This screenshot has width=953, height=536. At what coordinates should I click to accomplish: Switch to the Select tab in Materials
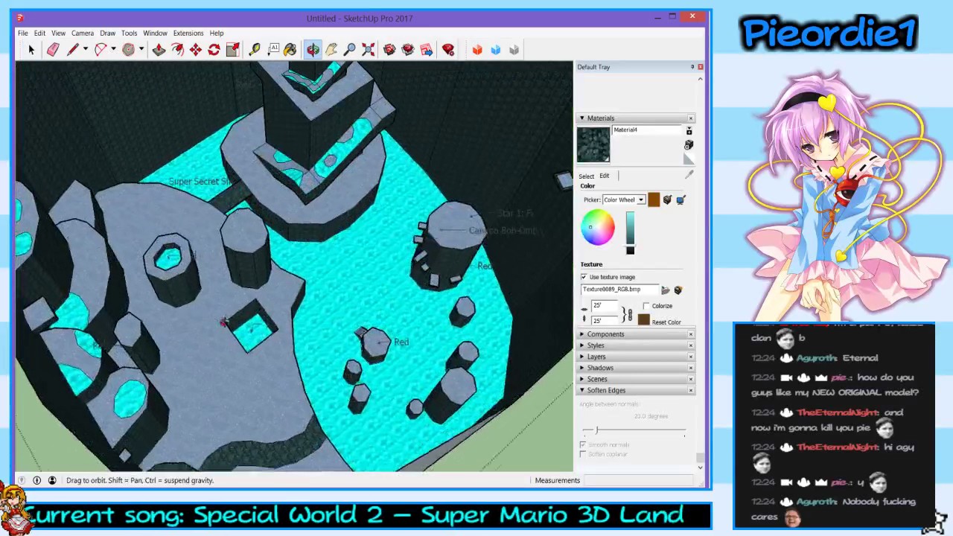click(x=587, y=176)
